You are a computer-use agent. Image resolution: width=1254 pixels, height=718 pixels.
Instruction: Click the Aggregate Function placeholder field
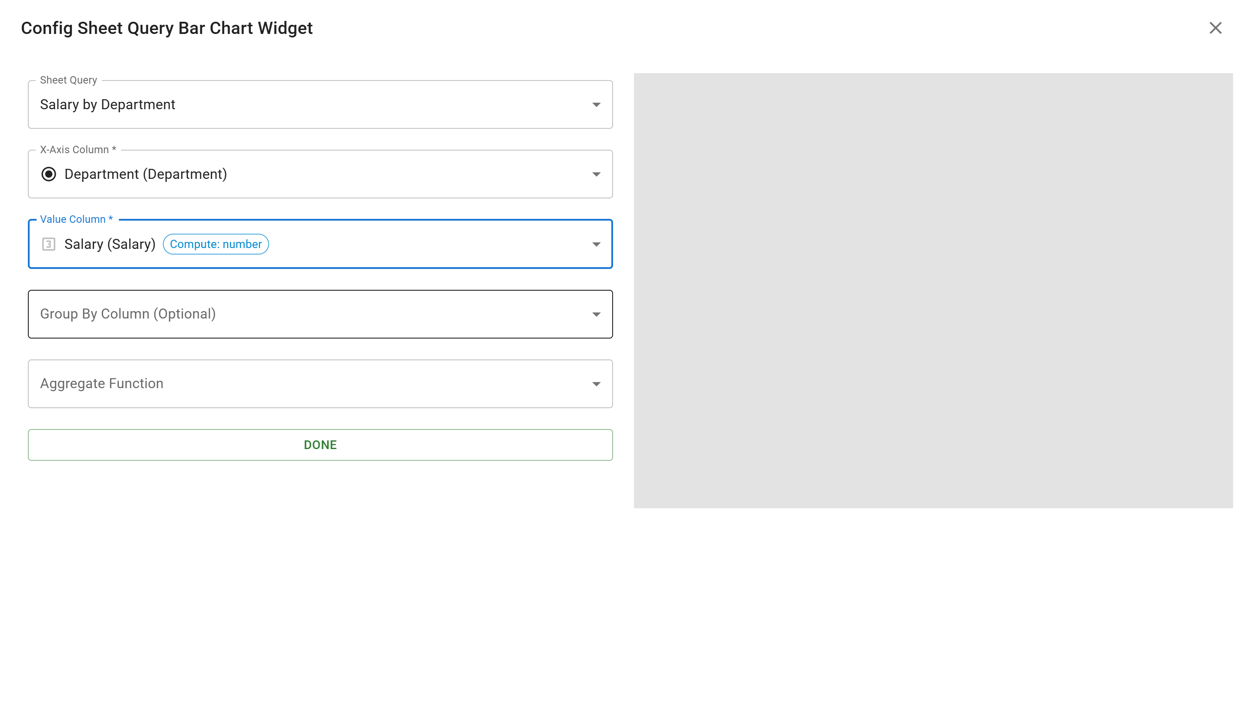[x=320, y=384]
